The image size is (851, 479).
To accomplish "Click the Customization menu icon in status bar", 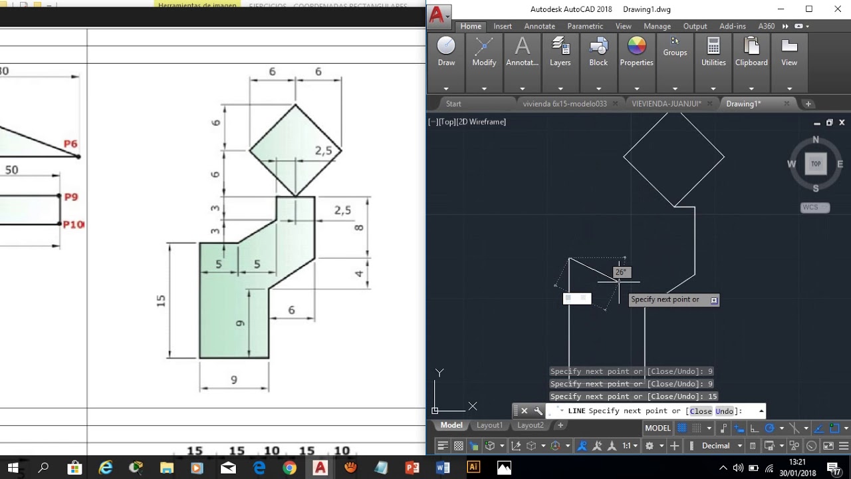I will 844,446.
